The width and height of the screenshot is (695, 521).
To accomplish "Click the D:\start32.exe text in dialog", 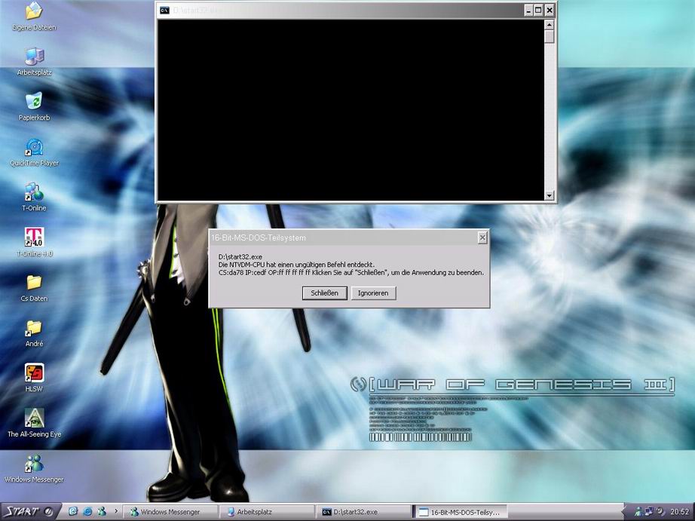I will point(240,257).
